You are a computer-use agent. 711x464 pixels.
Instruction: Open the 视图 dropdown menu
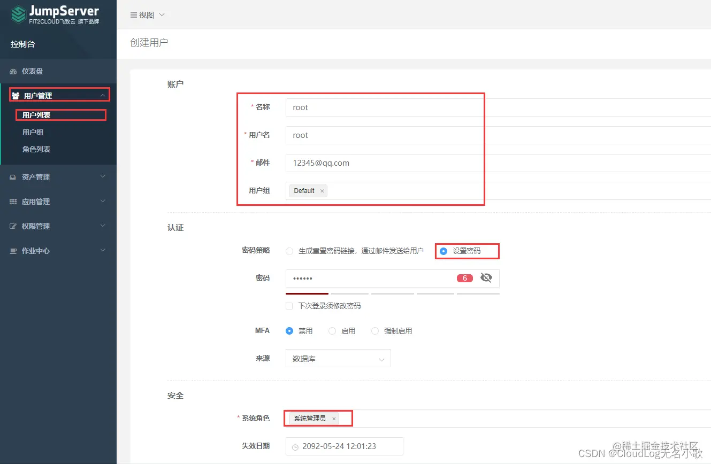(148, 16)
